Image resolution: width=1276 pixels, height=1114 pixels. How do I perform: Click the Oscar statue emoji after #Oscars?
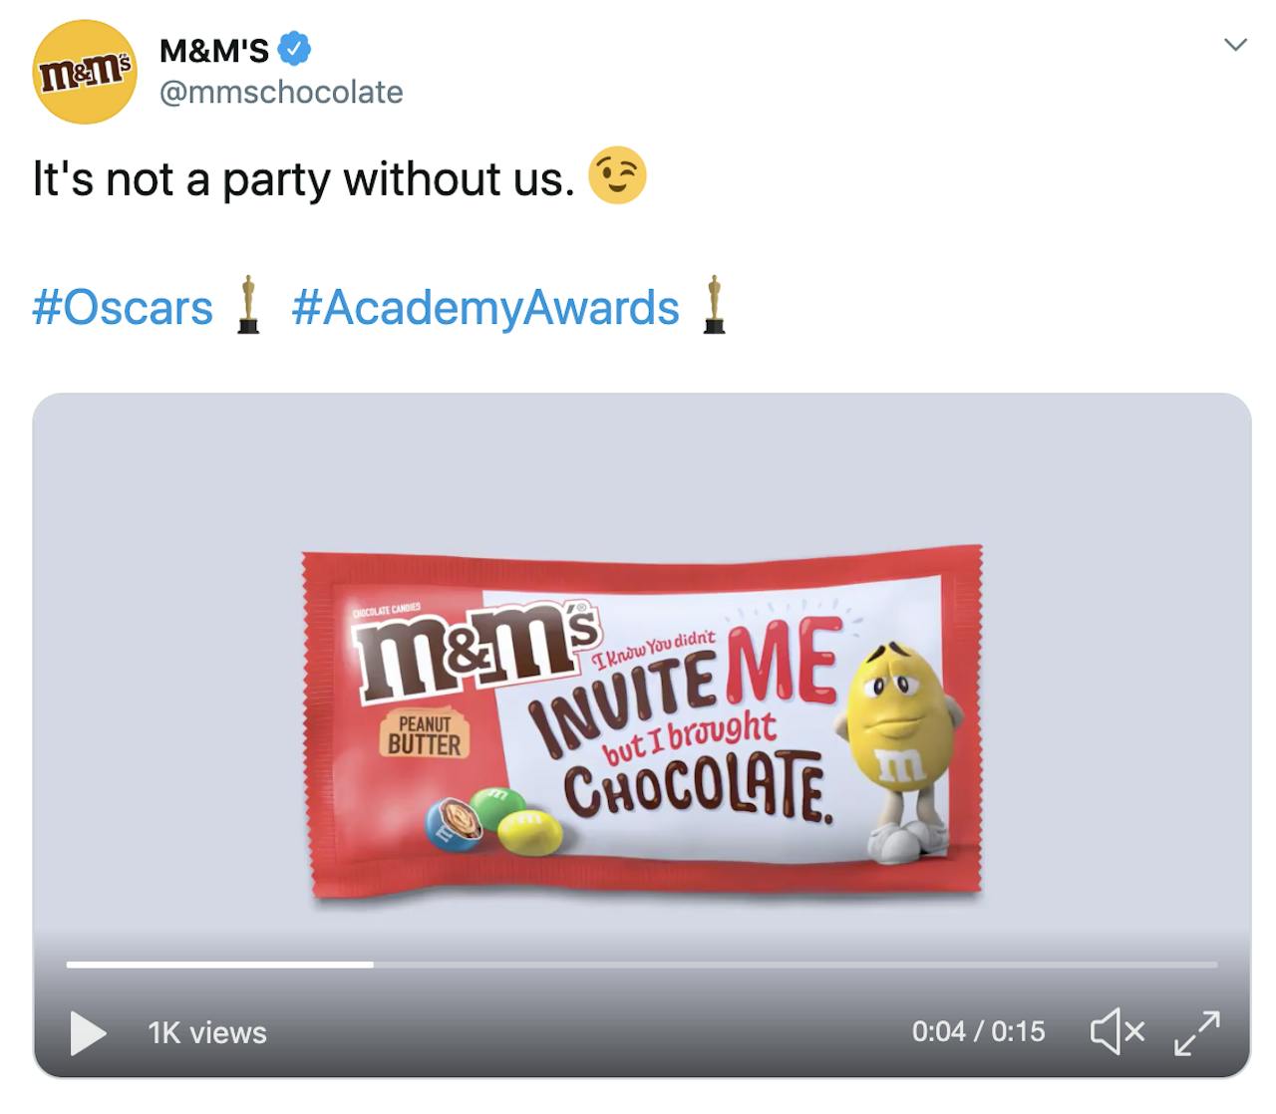pyautogui.click(x=248, y=305)
